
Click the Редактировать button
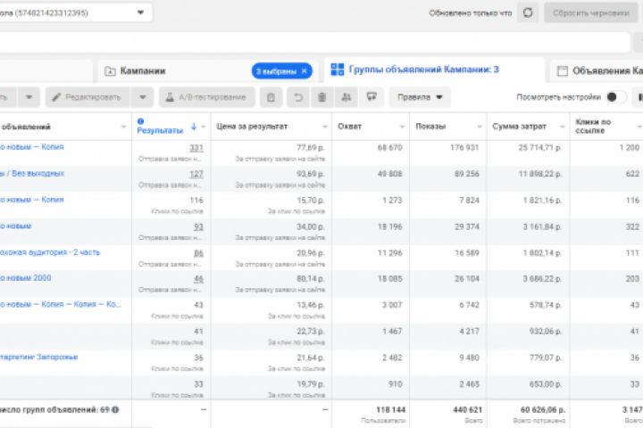(x=88, y=97)
